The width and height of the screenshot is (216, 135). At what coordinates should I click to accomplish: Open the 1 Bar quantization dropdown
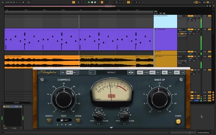[29, 2]
